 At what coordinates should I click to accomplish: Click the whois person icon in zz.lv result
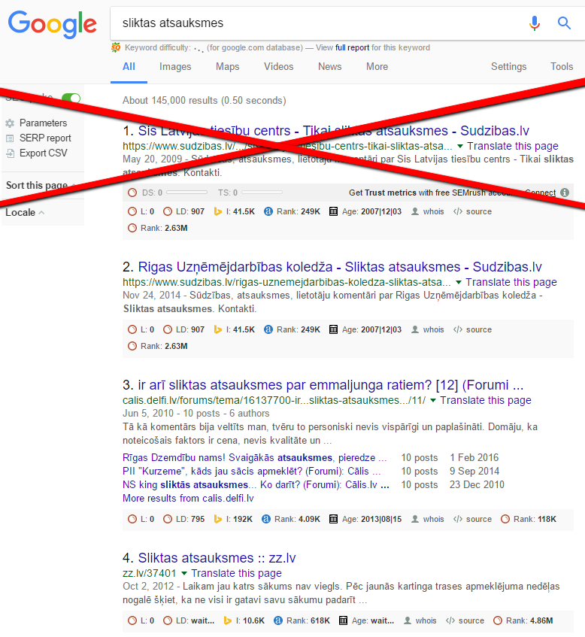[x=407, y=620]
